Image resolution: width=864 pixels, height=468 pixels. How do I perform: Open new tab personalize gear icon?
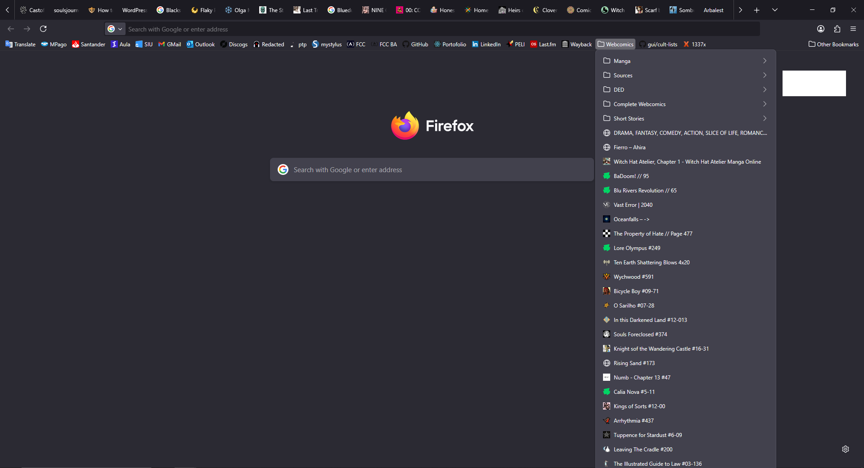(846, 449)
